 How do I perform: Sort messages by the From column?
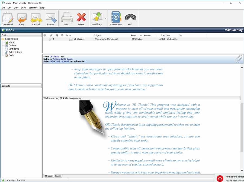pyautogui.click(x=79, y=35)
